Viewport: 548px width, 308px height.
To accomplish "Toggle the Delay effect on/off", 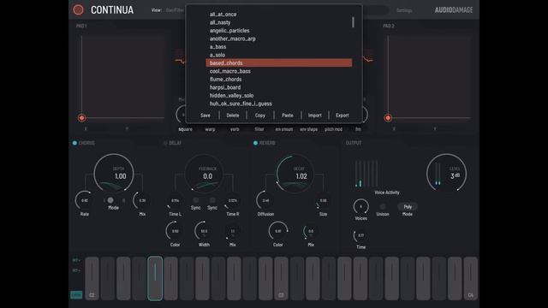I will coord(165,143).
